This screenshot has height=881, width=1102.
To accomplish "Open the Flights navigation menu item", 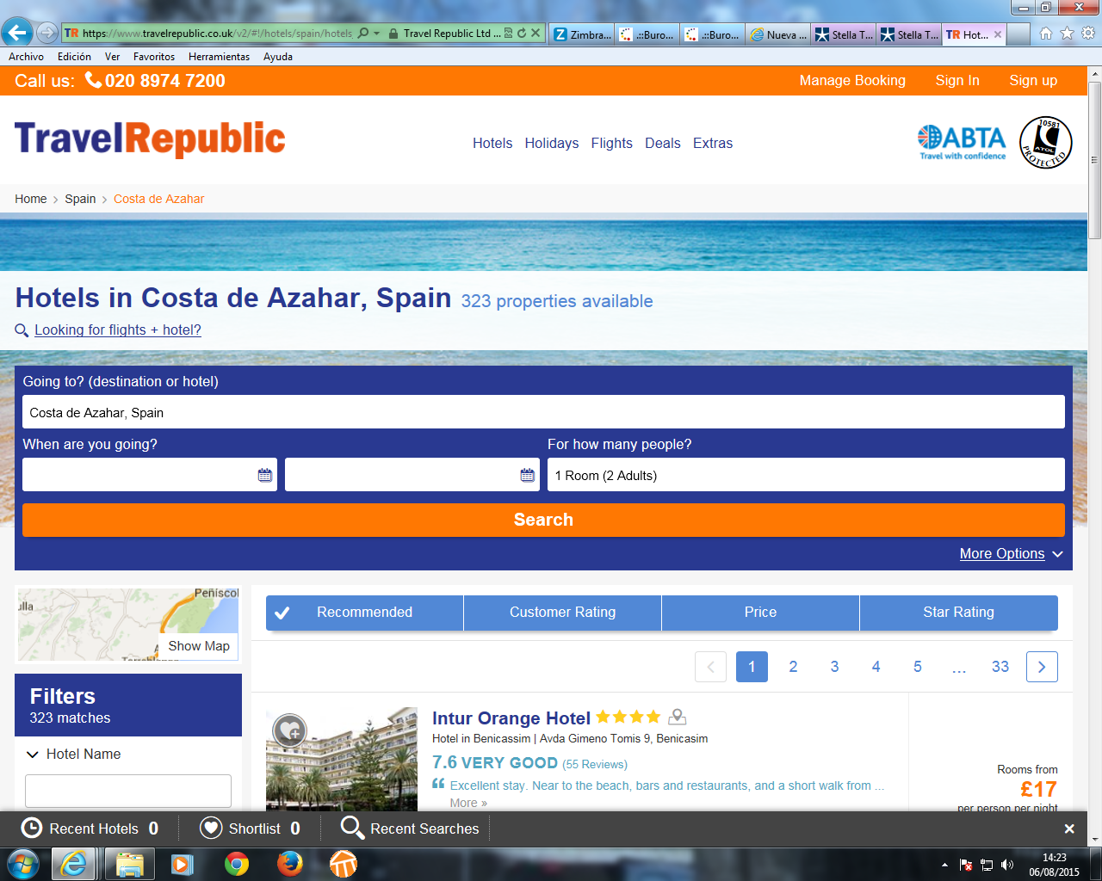I will [611, 144].
